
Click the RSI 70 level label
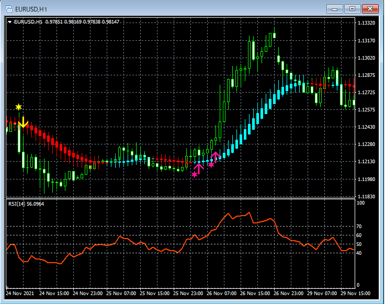coord(359,227)
